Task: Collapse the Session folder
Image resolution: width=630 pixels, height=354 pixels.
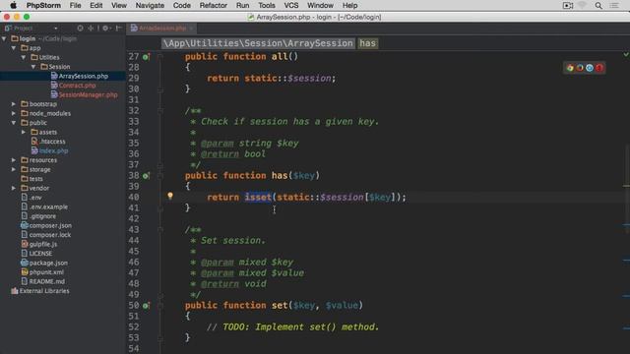Action: pyautogui.click(x=33, y=67)
